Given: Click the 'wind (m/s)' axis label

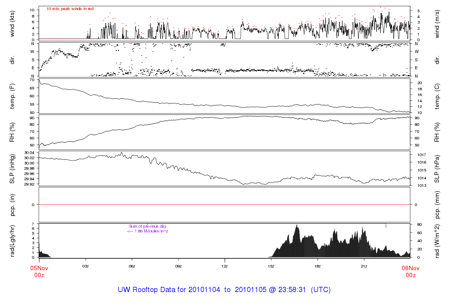Looking at the screenshot, I should pos(437,24).
